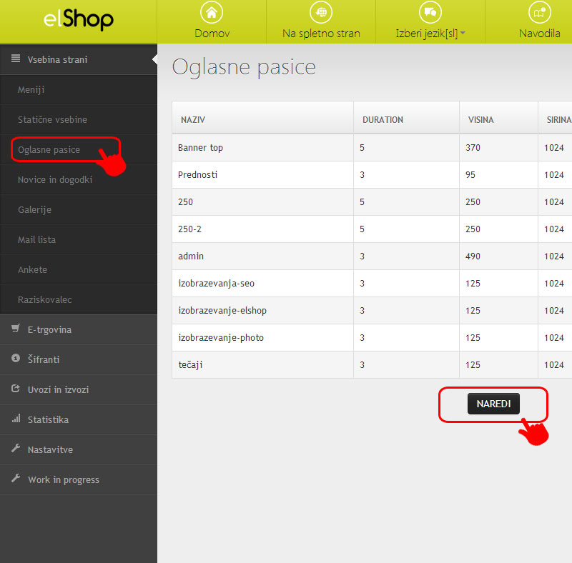572x563 pixels.
Task: Click the bar chart icon beside Statistika
Action: [16, 418]
